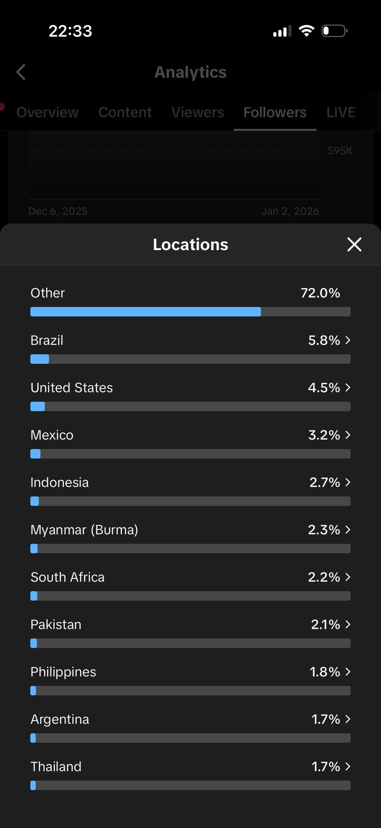Close the Locations panel with X
This screenshot has width=381, height=828.
354,245
